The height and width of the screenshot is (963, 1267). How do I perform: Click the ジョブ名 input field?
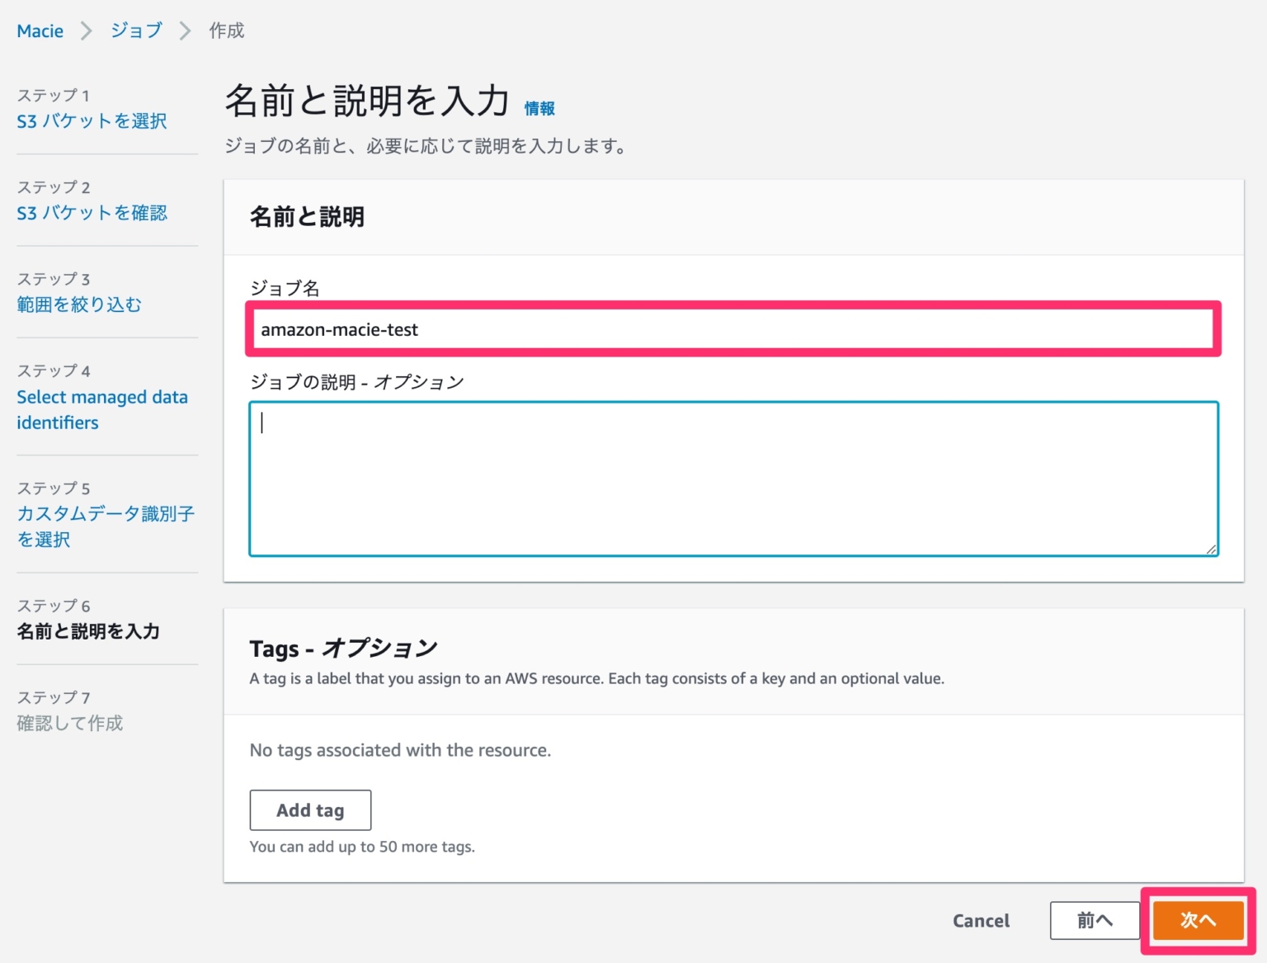[733, 329]
